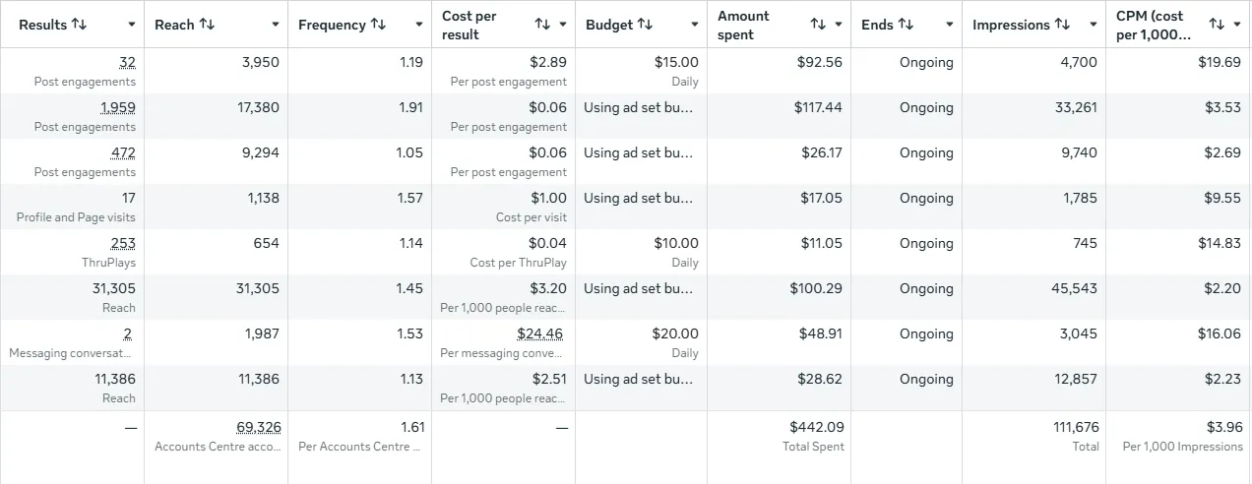1252x484 pixels.
Task: Sort by Amount spent arrows icon
Action: (818, 25)
